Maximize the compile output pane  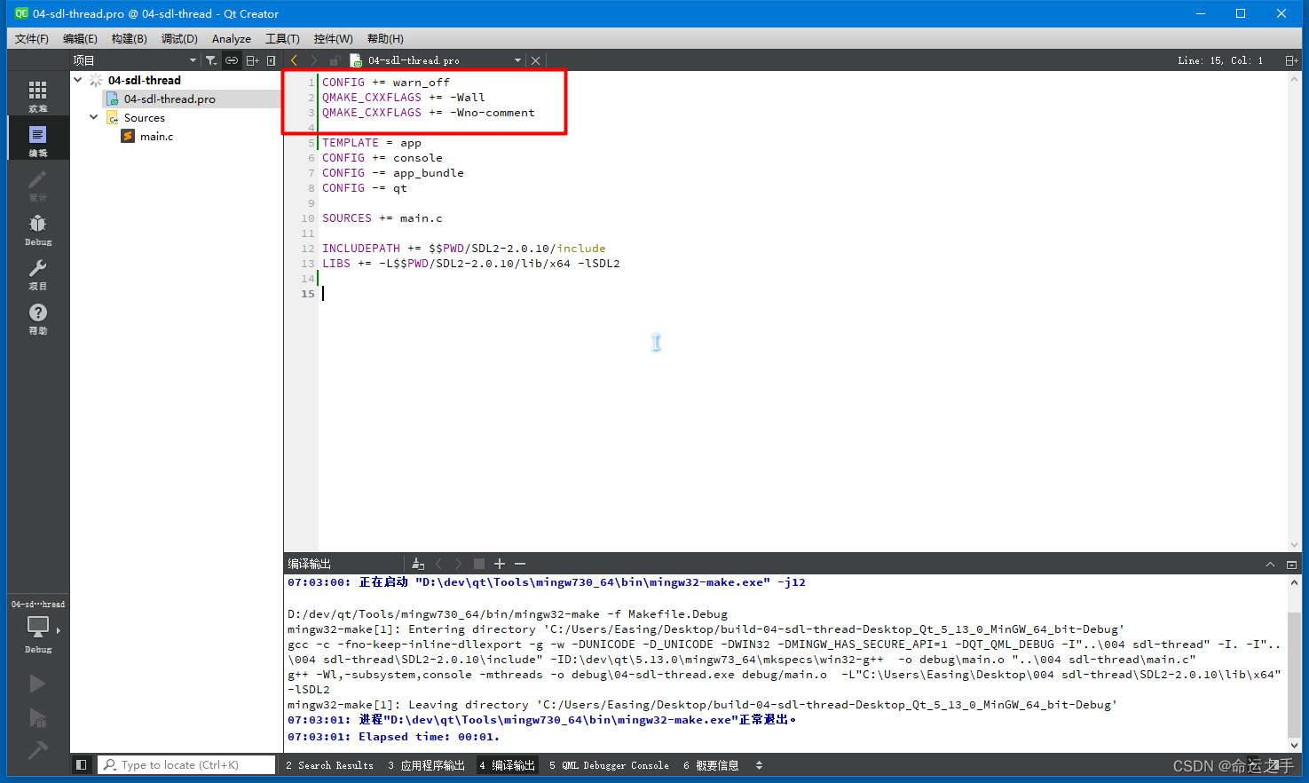(x=1291, y=564)
